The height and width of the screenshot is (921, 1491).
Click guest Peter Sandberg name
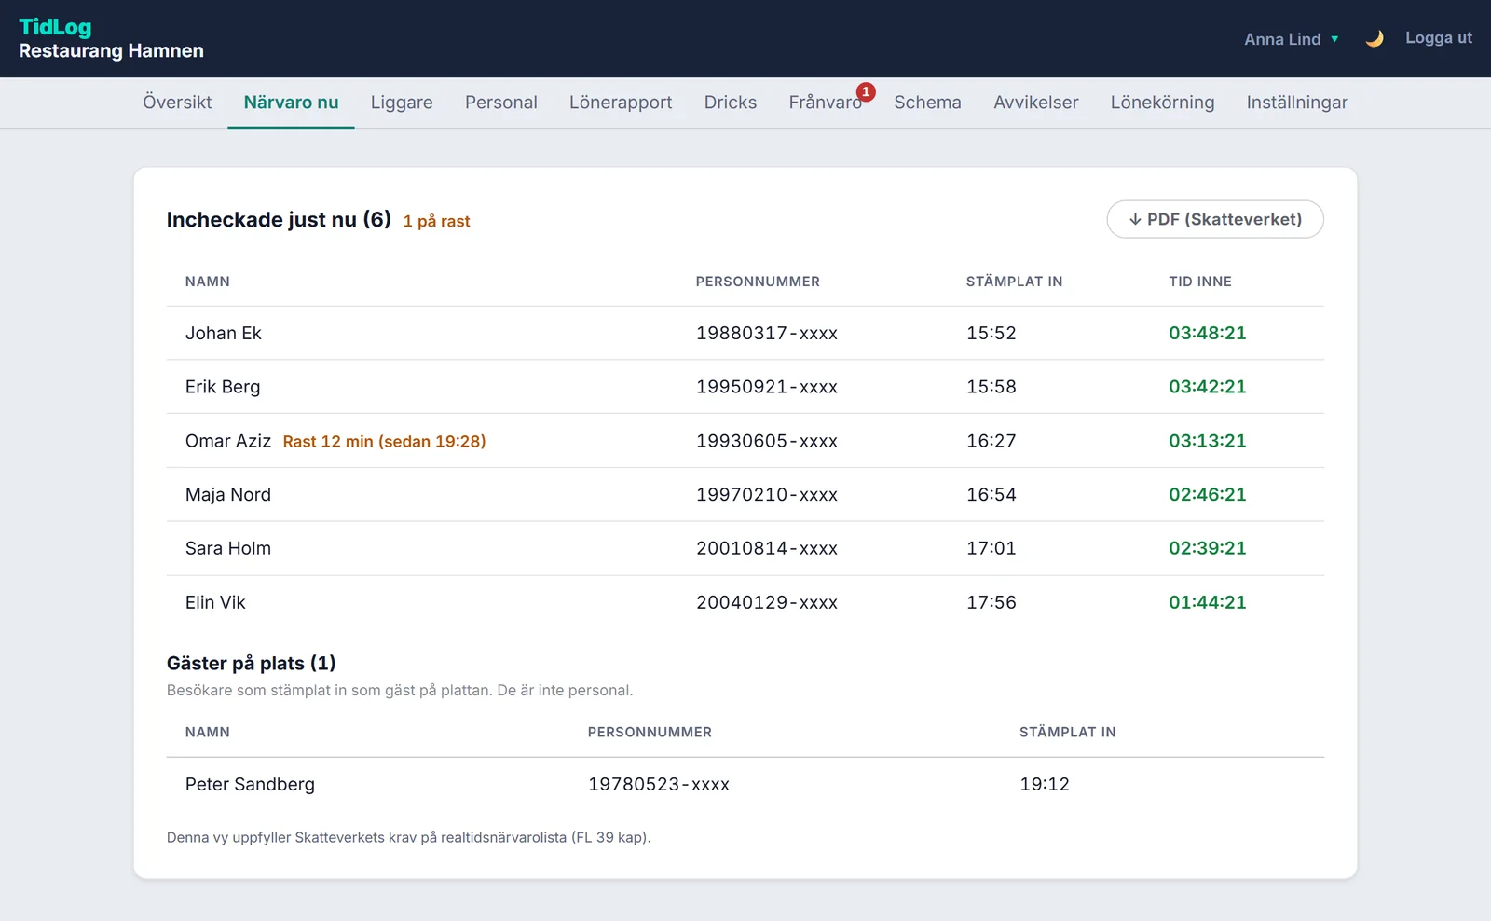point(250,785)
